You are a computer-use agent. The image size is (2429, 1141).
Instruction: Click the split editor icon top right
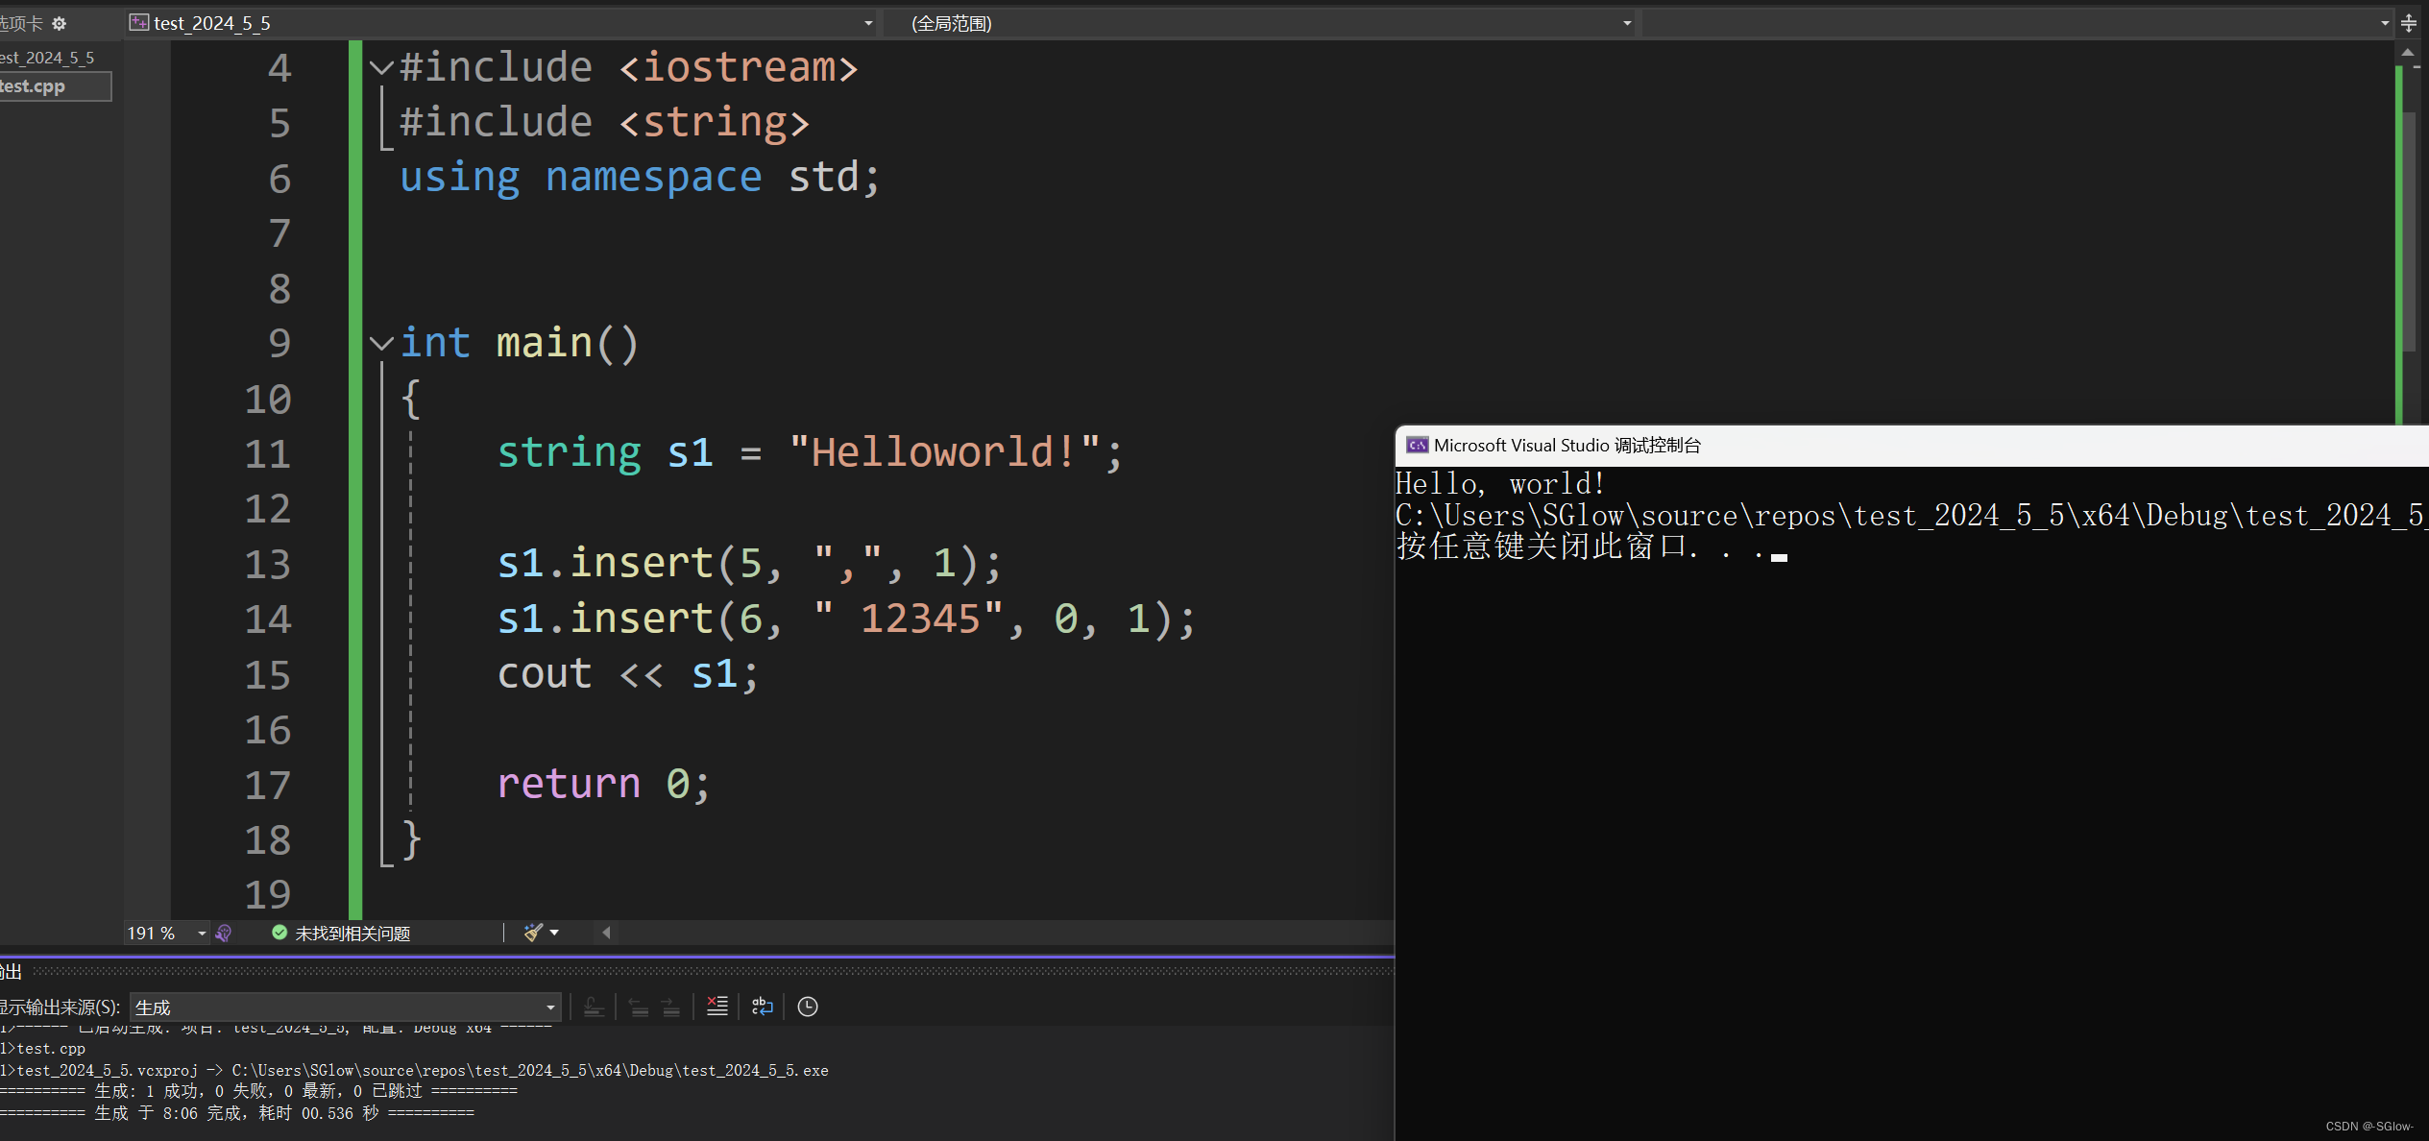[x=2410, y=23]
